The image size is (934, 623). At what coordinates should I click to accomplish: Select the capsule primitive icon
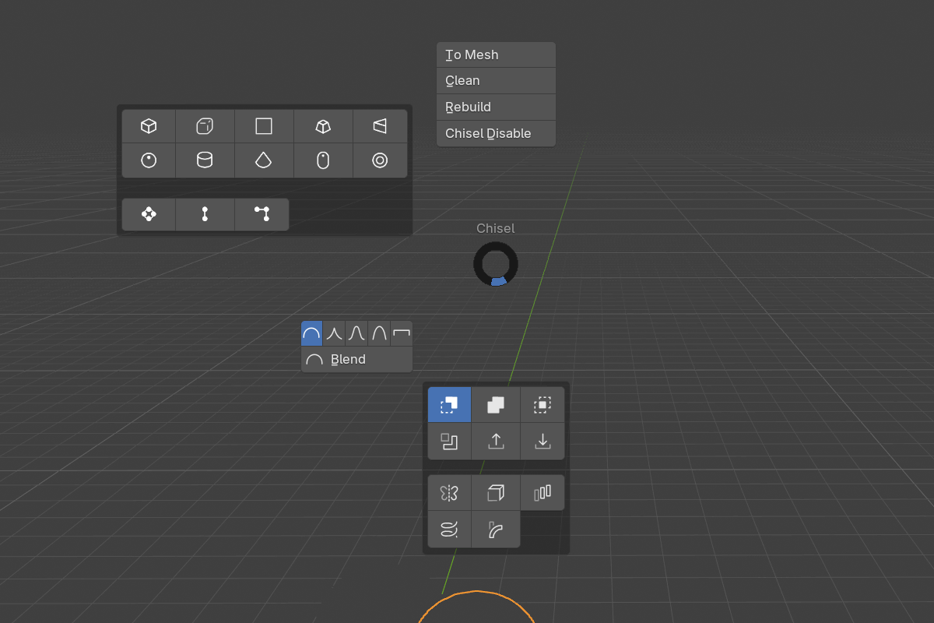pos(323,160)
